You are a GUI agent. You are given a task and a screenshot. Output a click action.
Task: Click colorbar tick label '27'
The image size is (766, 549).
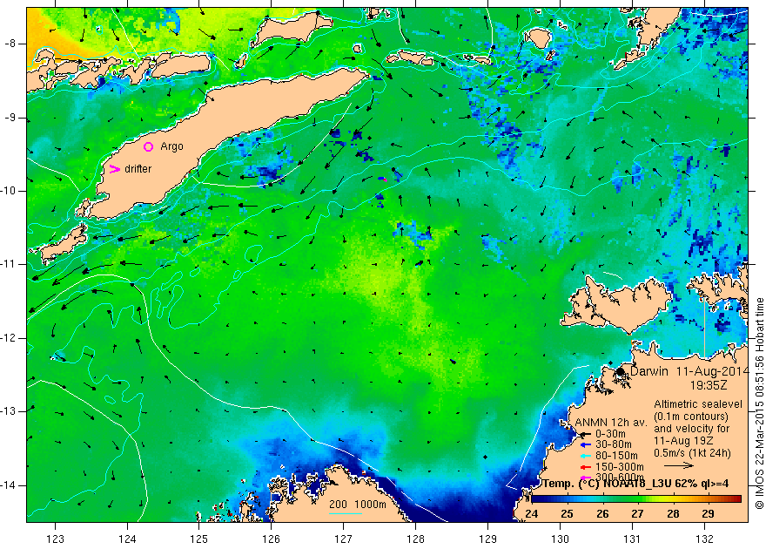coord(637,514)
